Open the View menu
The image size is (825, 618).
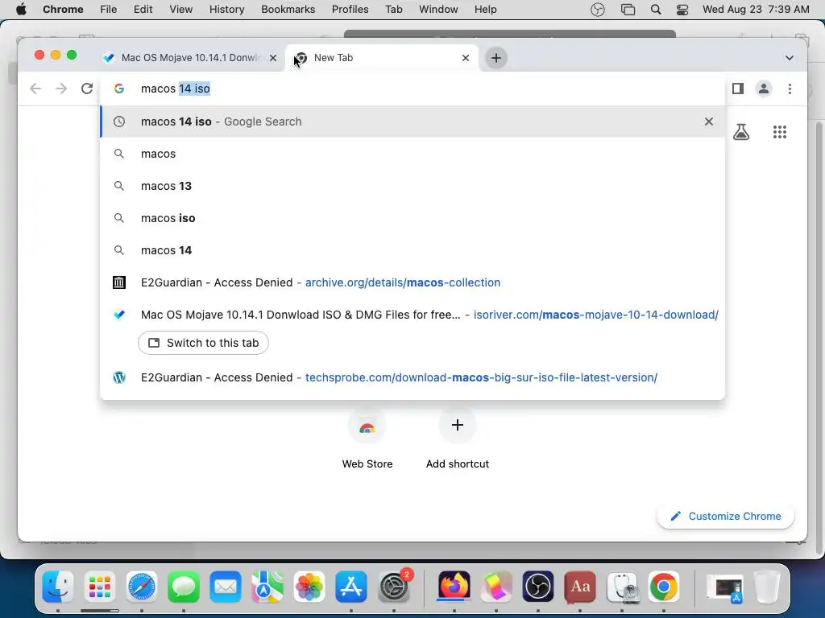click(x=181, y=10)
